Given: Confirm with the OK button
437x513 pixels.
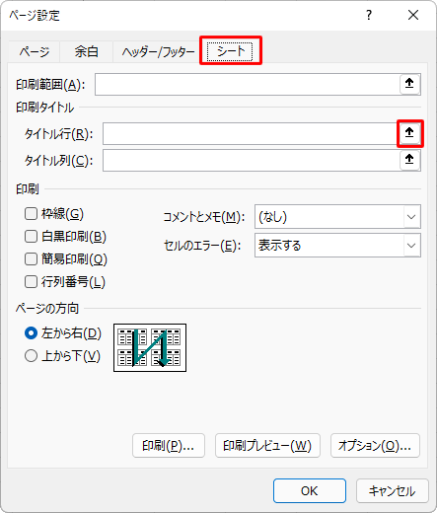Looking at the screenshot, I should click(310, 490).
